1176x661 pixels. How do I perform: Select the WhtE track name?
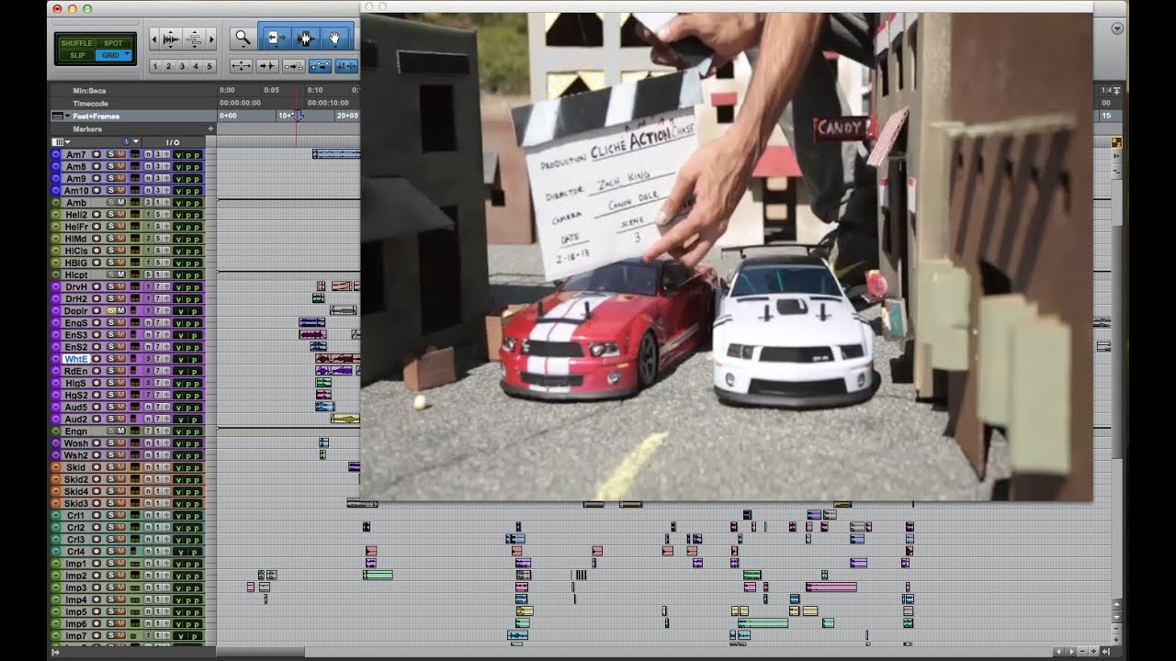[76, 359]
